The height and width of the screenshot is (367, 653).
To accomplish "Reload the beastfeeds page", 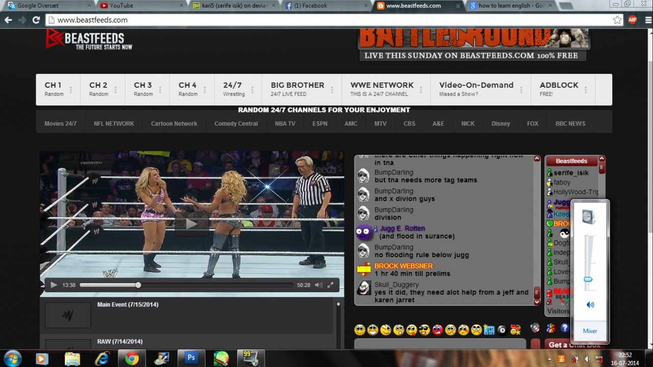I will coord(36,20).
